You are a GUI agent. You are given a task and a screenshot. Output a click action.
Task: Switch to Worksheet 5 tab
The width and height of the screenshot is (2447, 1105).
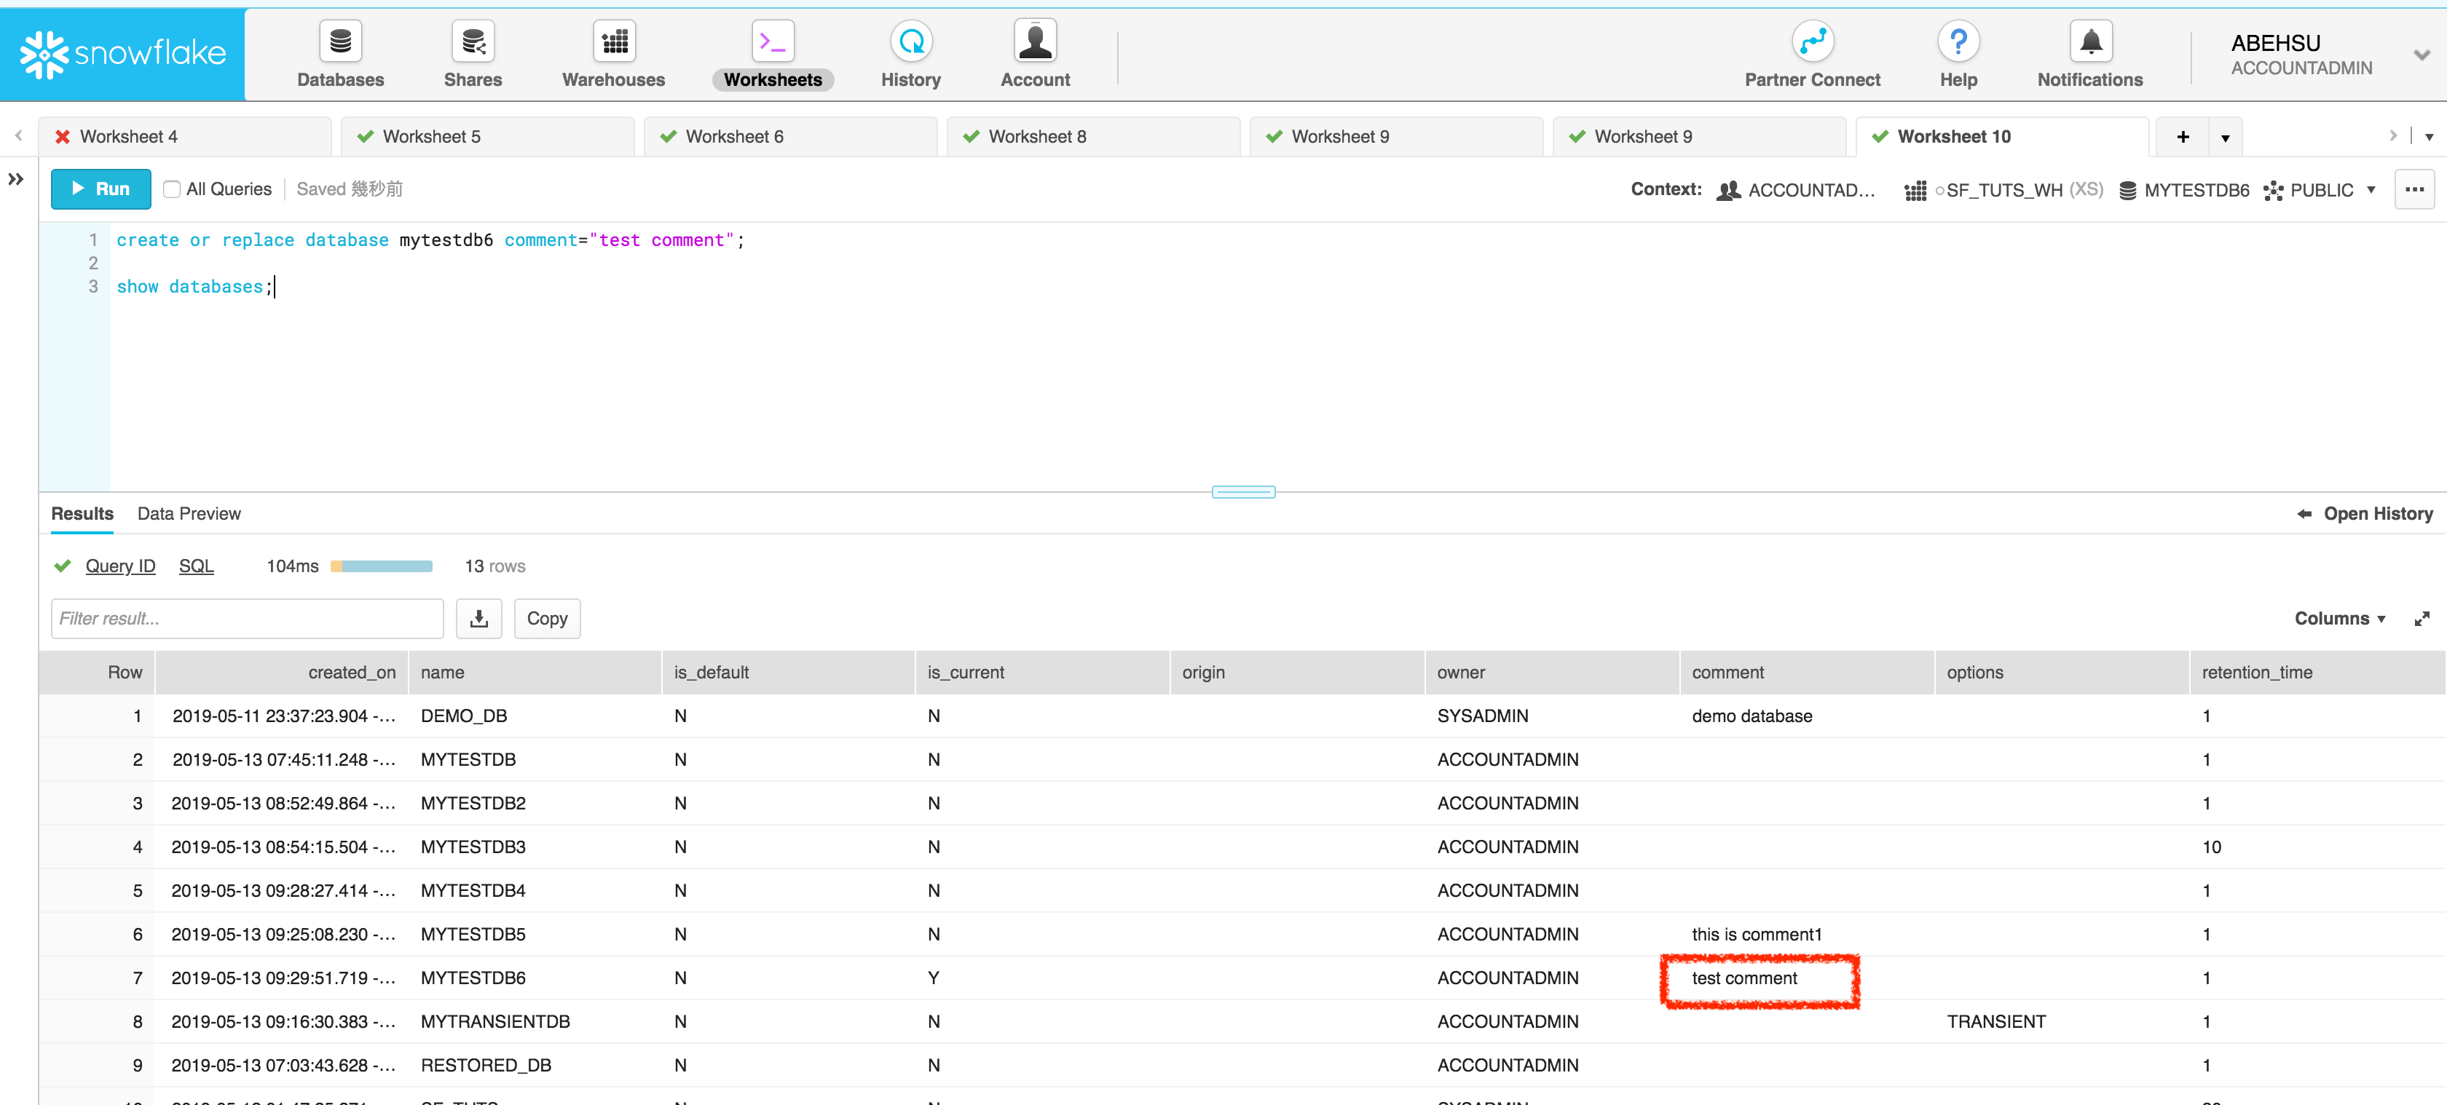click(x=487, y=137)
